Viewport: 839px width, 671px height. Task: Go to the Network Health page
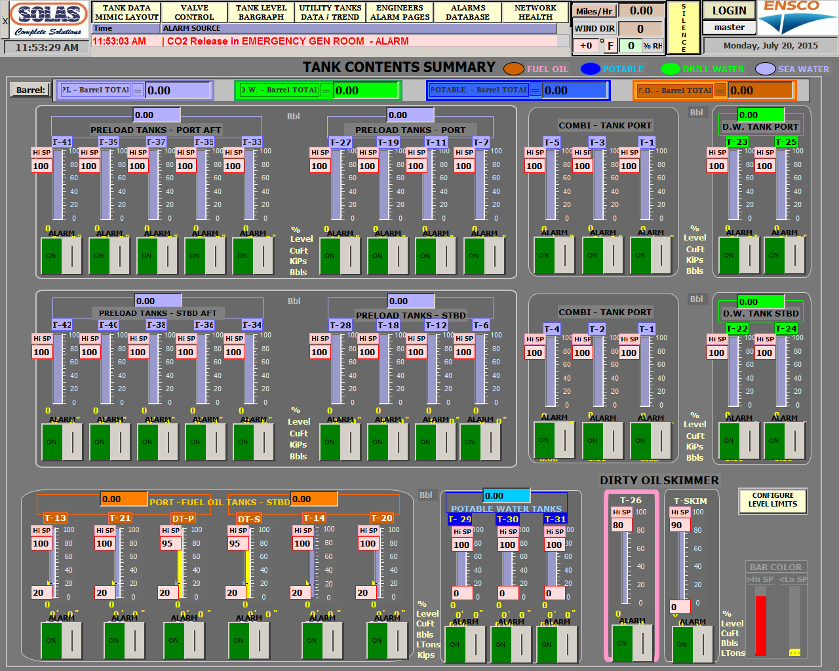535,12
